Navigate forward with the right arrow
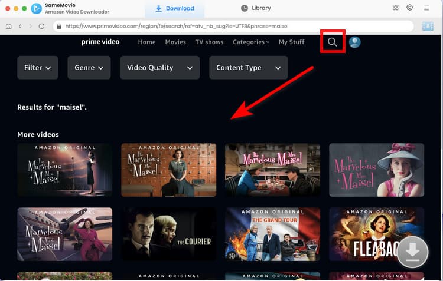 tap(31, 26)
